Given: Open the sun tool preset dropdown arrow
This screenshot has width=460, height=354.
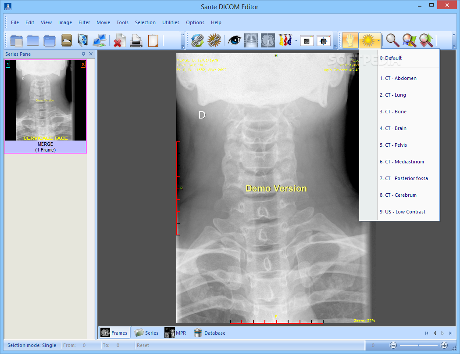Looking at the screenshot, I should tap(379, 40).
